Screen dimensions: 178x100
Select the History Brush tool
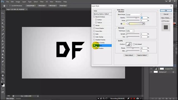tap(3, 44)
